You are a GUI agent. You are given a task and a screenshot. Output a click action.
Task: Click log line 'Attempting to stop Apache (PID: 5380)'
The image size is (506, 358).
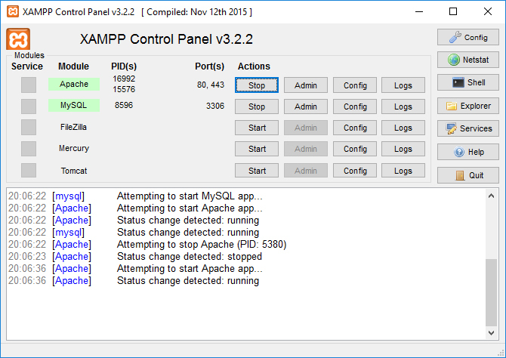202,245
